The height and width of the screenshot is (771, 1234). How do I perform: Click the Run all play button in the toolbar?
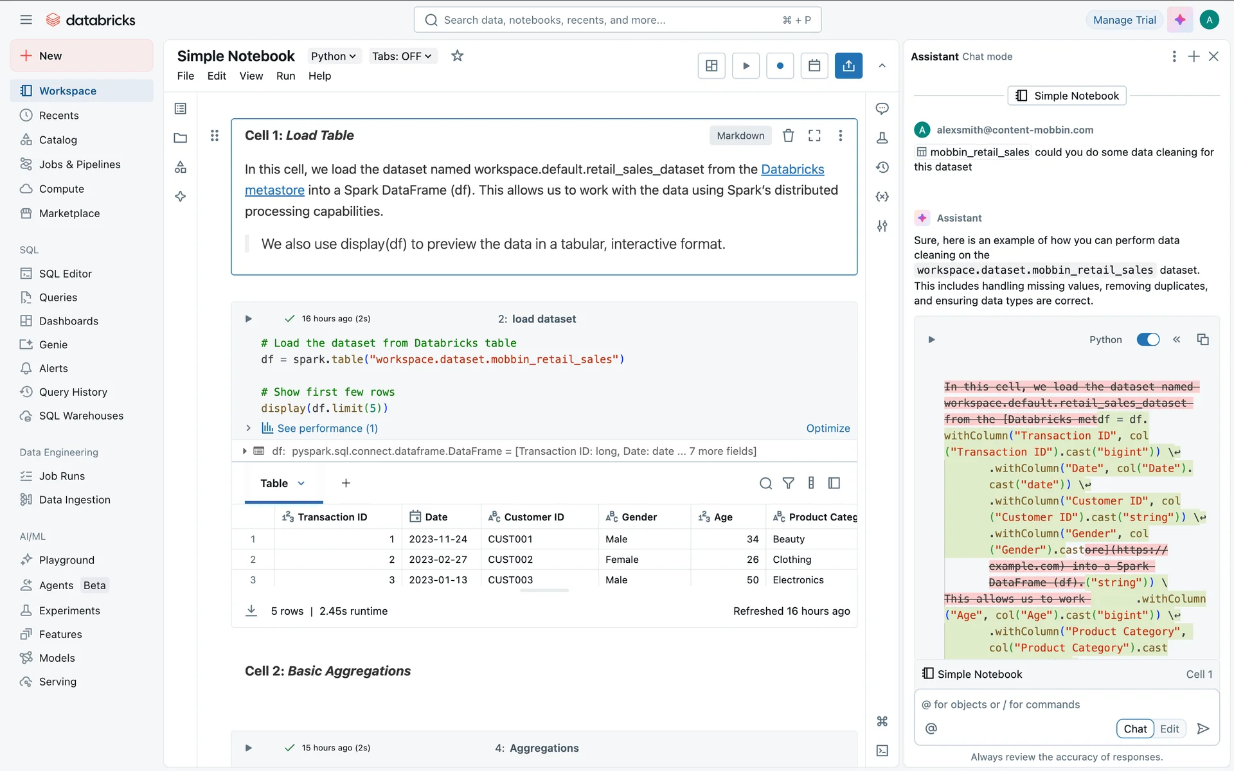point(746,66)
